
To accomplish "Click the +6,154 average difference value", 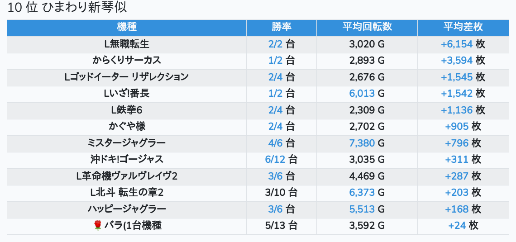I will [456, 44].
